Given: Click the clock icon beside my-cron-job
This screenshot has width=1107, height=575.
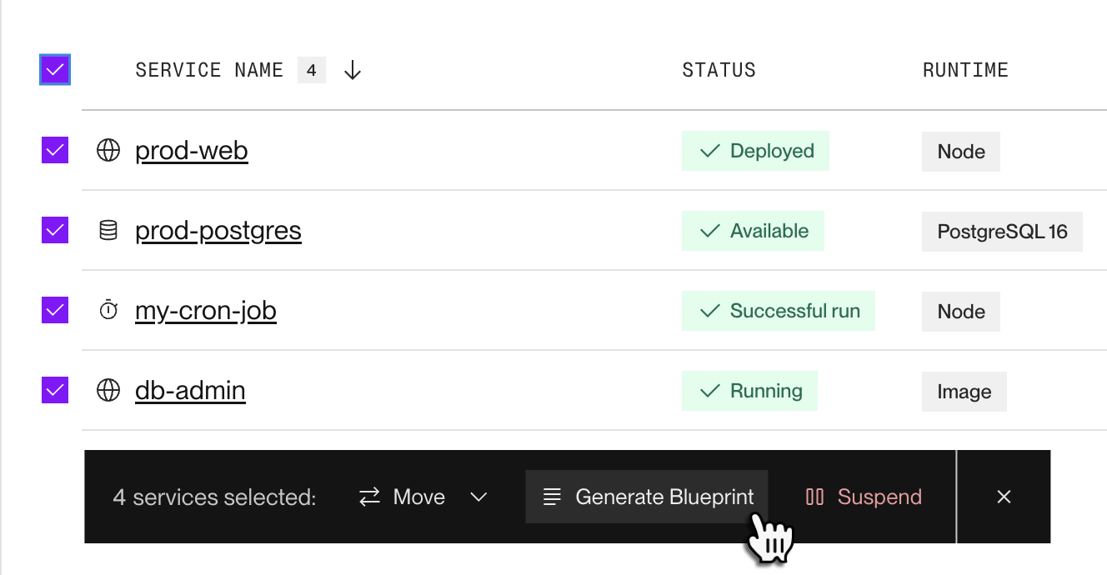Looking at the screenshot, I should (108, 310).
